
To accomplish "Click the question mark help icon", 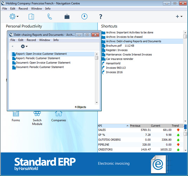I will pos(101,16).
